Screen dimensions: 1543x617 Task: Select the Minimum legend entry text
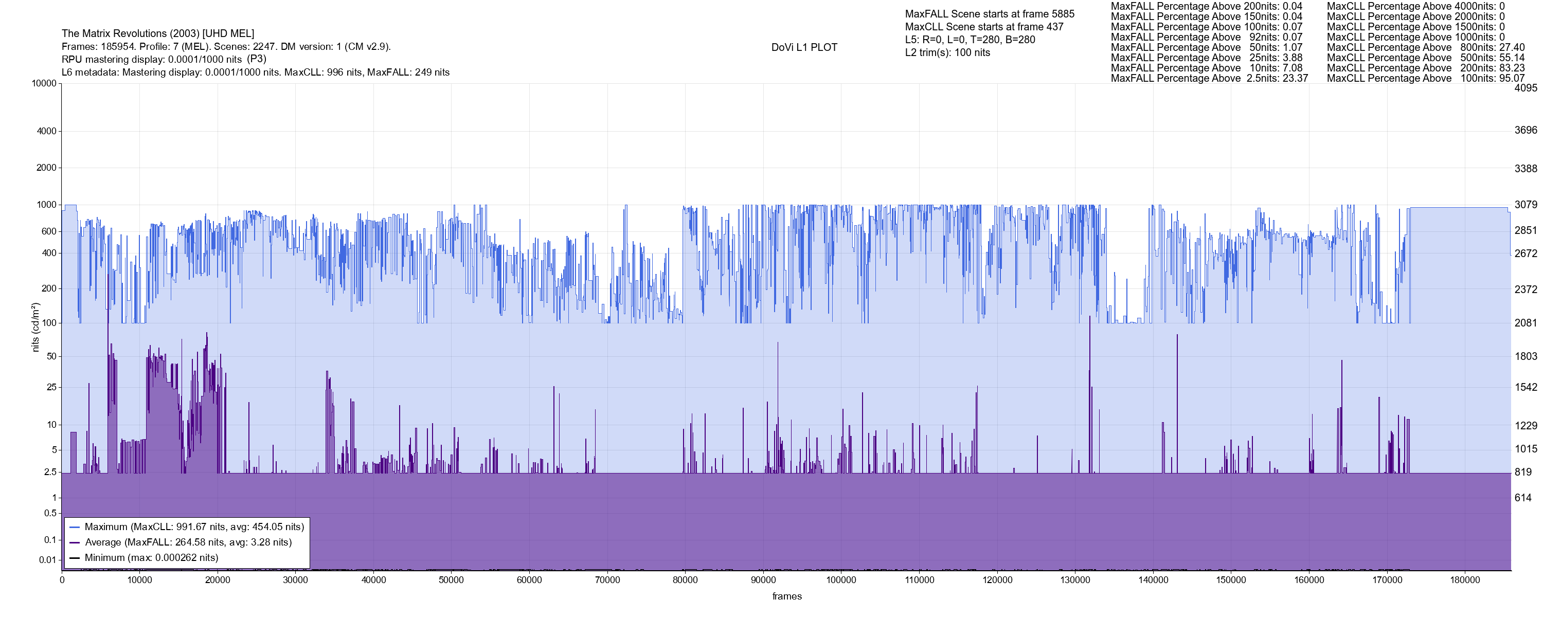click(151, 558)
